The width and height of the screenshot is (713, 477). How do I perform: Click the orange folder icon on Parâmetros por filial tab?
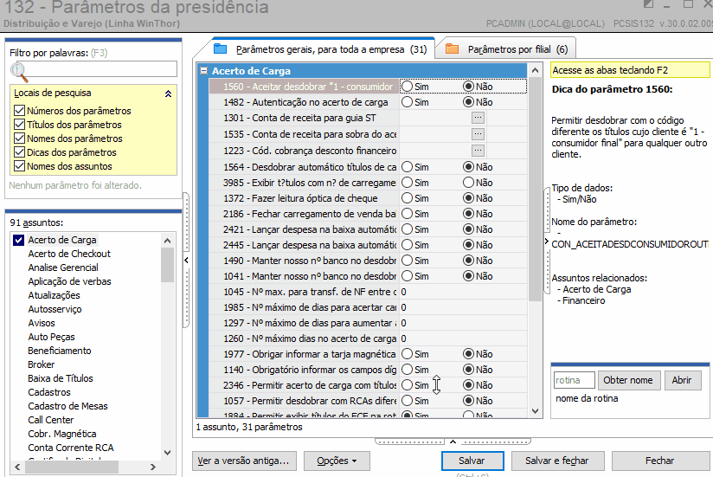452,48
